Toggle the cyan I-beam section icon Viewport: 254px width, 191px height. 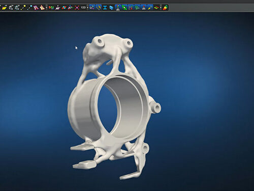tap(105, 8)
